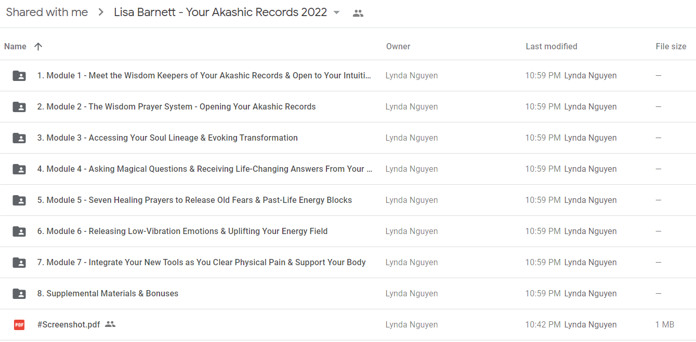Viewport: 696px width, 342px height.
Task: Click the shared icon next to #Screenshot.pdf
Action: pyautogui.click(x=110, y=324)
